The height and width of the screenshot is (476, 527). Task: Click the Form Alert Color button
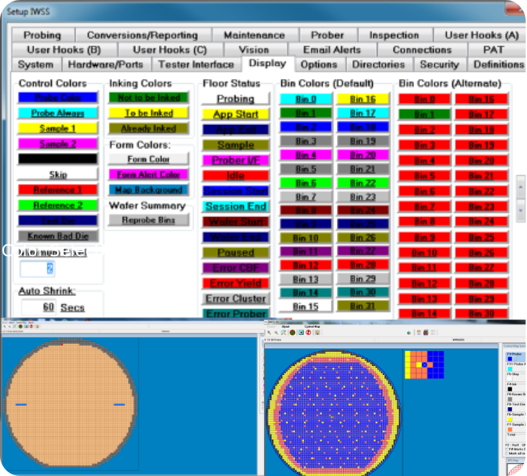point(148,174)
